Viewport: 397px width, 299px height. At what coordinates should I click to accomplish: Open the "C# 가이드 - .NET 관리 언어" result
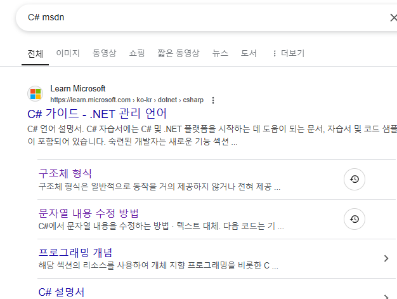pos(97,114)
